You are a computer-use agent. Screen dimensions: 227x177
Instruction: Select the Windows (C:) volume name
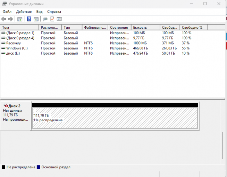click(x=17, y=48)
